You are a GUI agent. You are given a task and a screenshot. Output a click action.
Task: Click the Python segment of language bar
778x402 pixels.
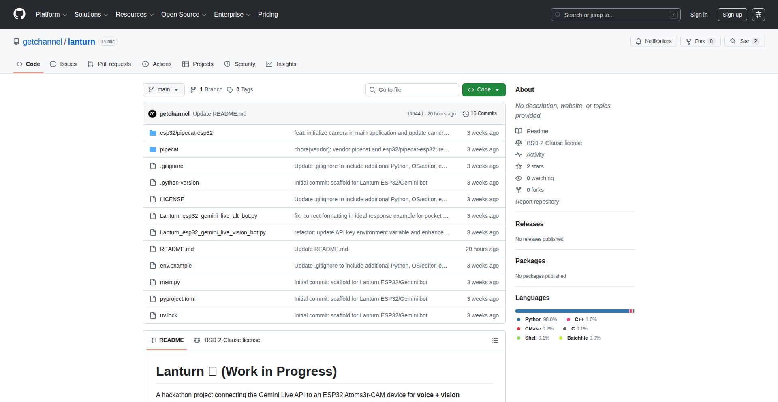[572, 311]
